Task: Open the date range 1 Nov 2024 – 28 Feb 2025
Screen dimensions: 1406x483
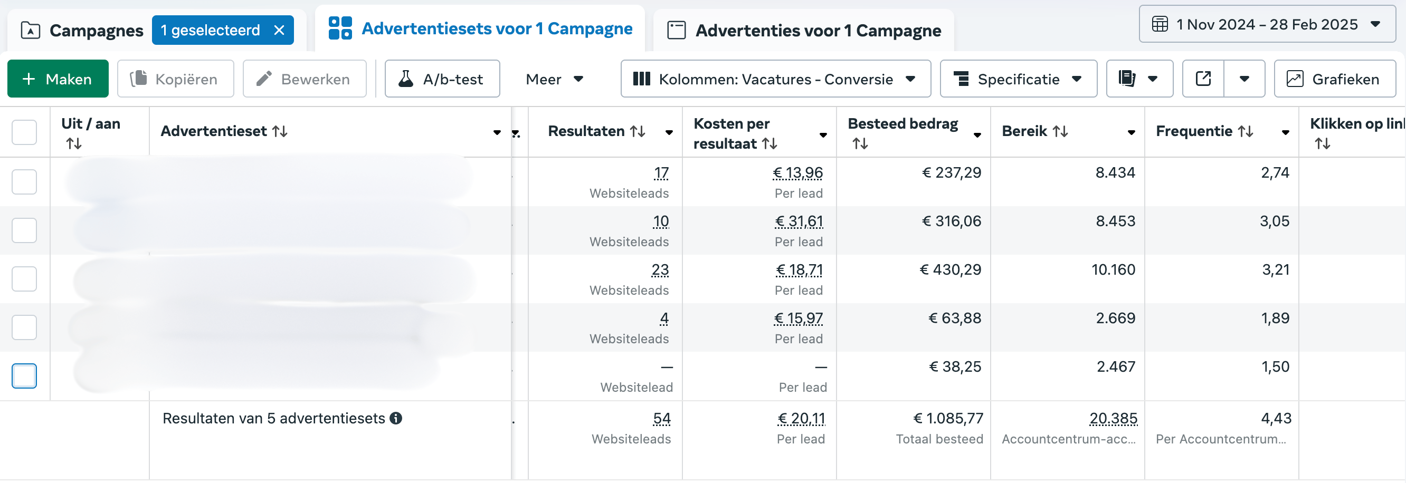Action: coord(1267,24)
